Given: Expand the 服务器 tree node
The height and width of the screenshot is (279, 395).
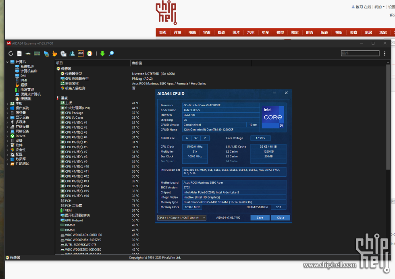Looking at the screenshot, I should pyautogui.click(x=7, y=113).
